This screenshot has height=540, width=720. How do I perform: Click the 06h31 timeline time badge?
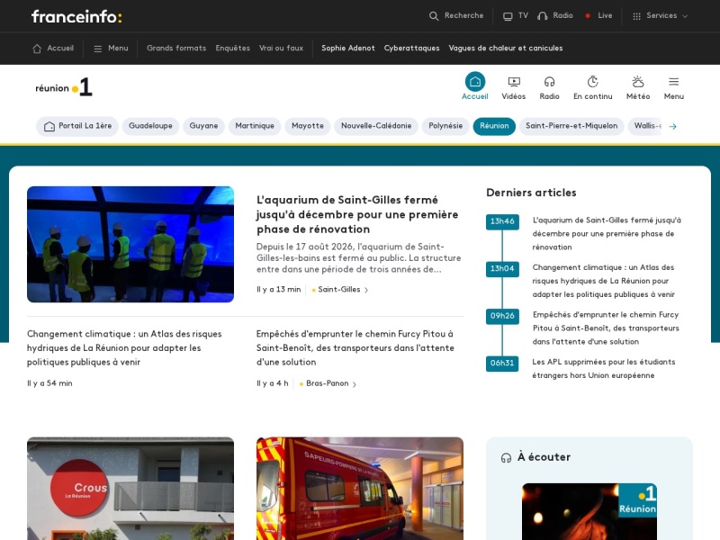tap(502, 364)
